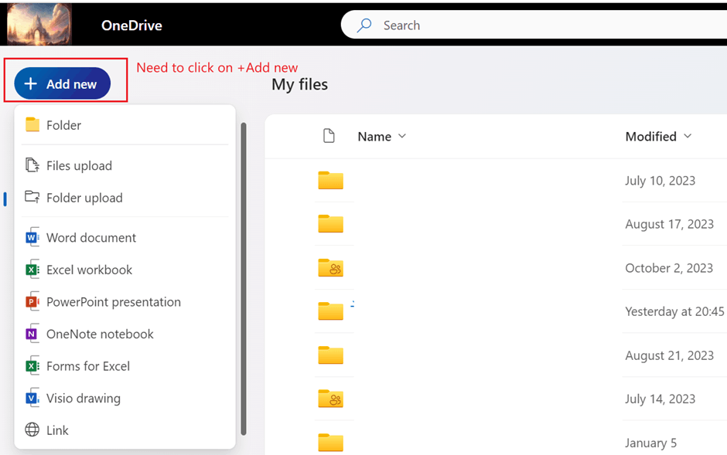Click the Yesterday at 20:45 text

(674, 311)
